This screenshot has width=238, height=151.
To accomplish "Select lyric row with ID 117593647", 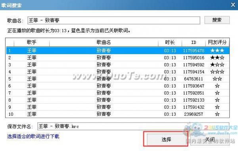I will [x=118, y=86].
